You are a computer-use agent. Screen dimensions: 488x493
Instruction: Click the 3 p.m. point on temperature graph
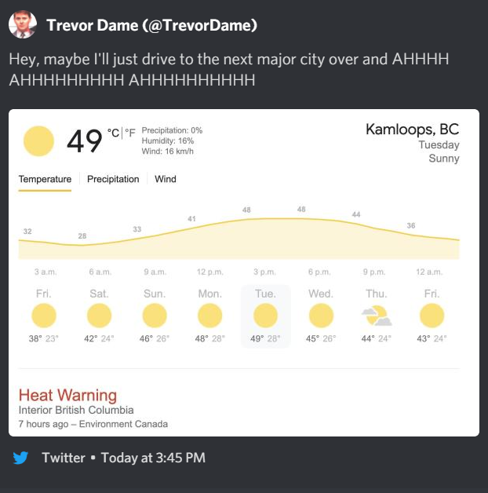pyautogui.click(x=265, y=218)
